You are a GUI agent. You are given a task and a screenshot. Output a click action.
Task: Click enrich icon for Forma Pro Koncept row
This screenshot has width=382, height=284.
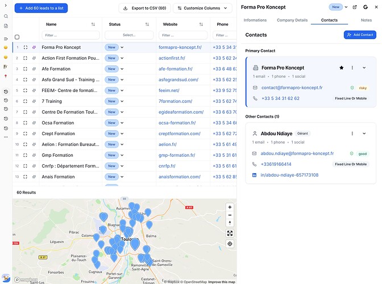(34, 47)
